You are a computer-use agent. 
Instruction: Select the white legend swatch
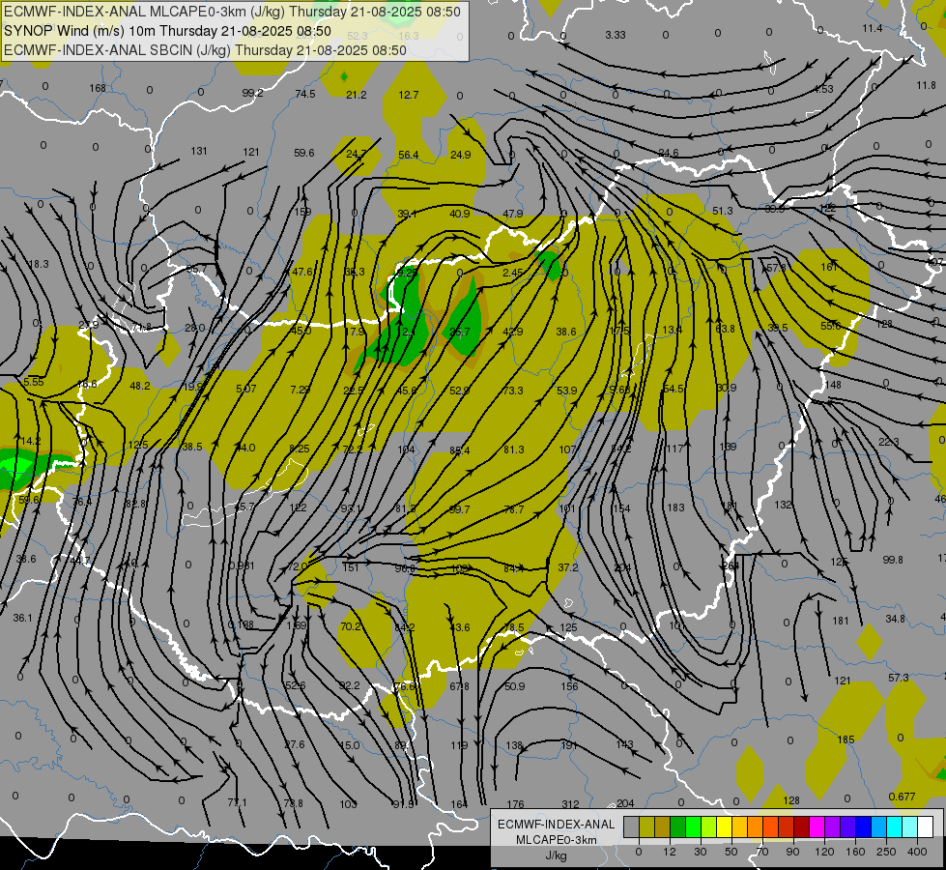pos(925,826)
